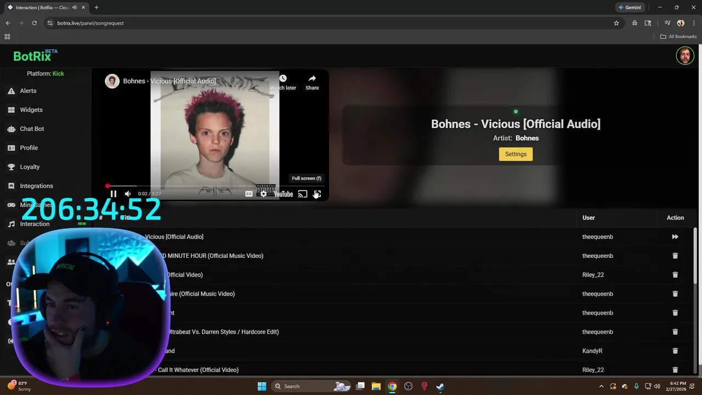The image size is (702, 395).
Task: Open Steam from the taskbar
Action: click(x=440, y=386)
